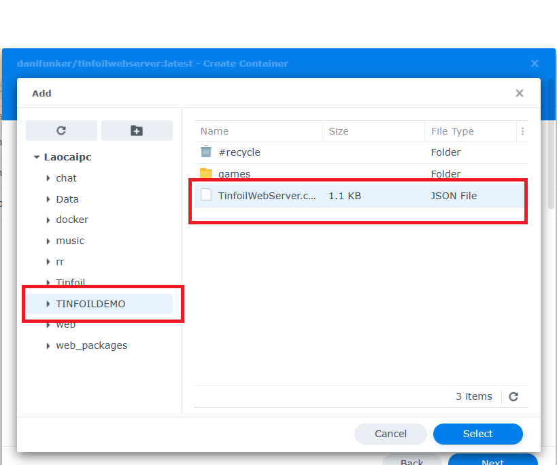Click the TinfoilWebServer JSON file icon
The image size is (557, 465).
(206, 196)
